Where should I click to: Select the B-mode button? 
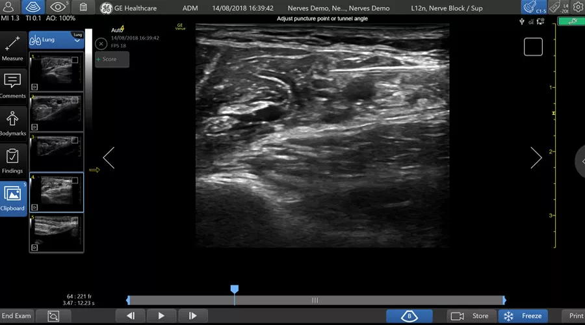pos(409,316)
